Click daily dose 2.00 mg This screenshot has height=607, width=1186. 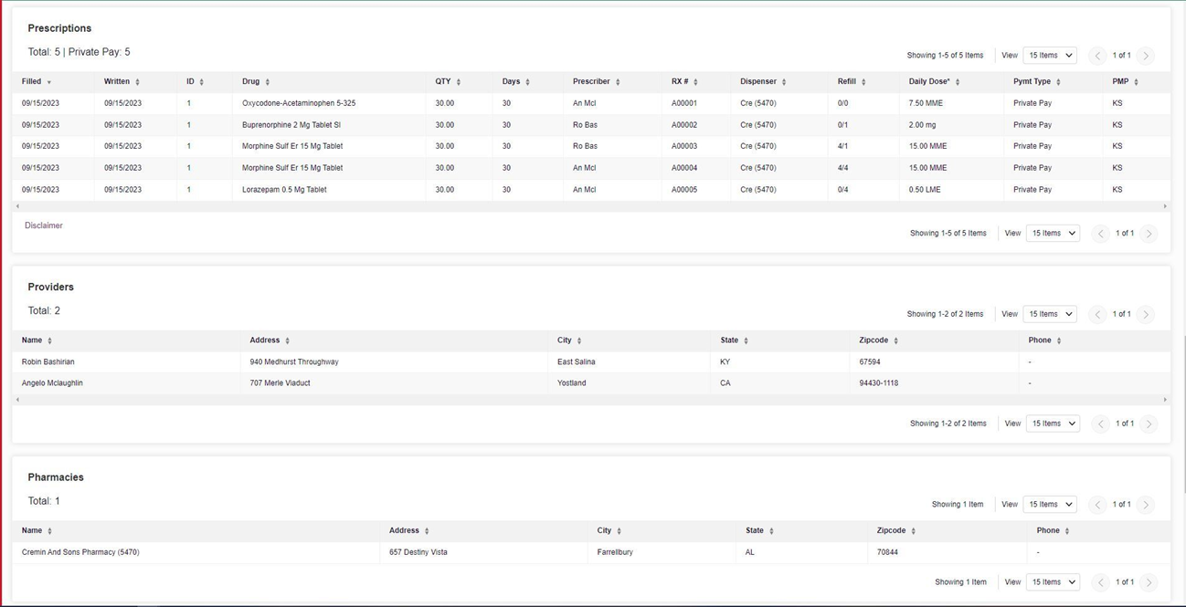pyautogui.click(x=923, y=125)
